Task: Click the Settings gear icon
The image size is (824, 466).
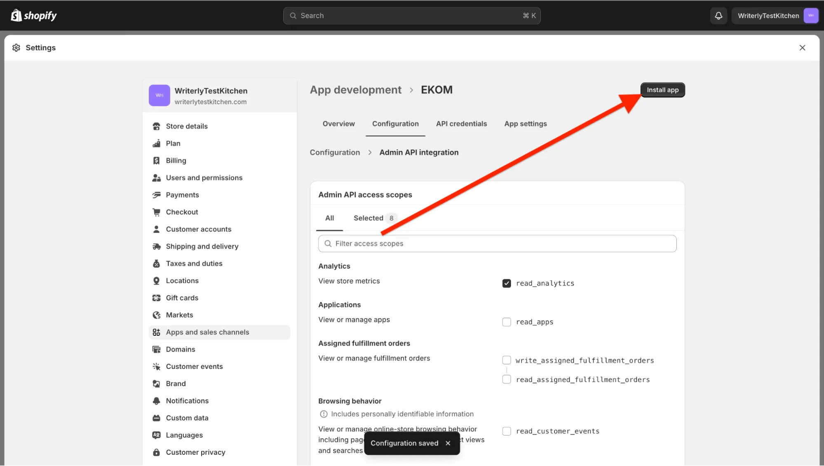Action: [x=16, y=48]
